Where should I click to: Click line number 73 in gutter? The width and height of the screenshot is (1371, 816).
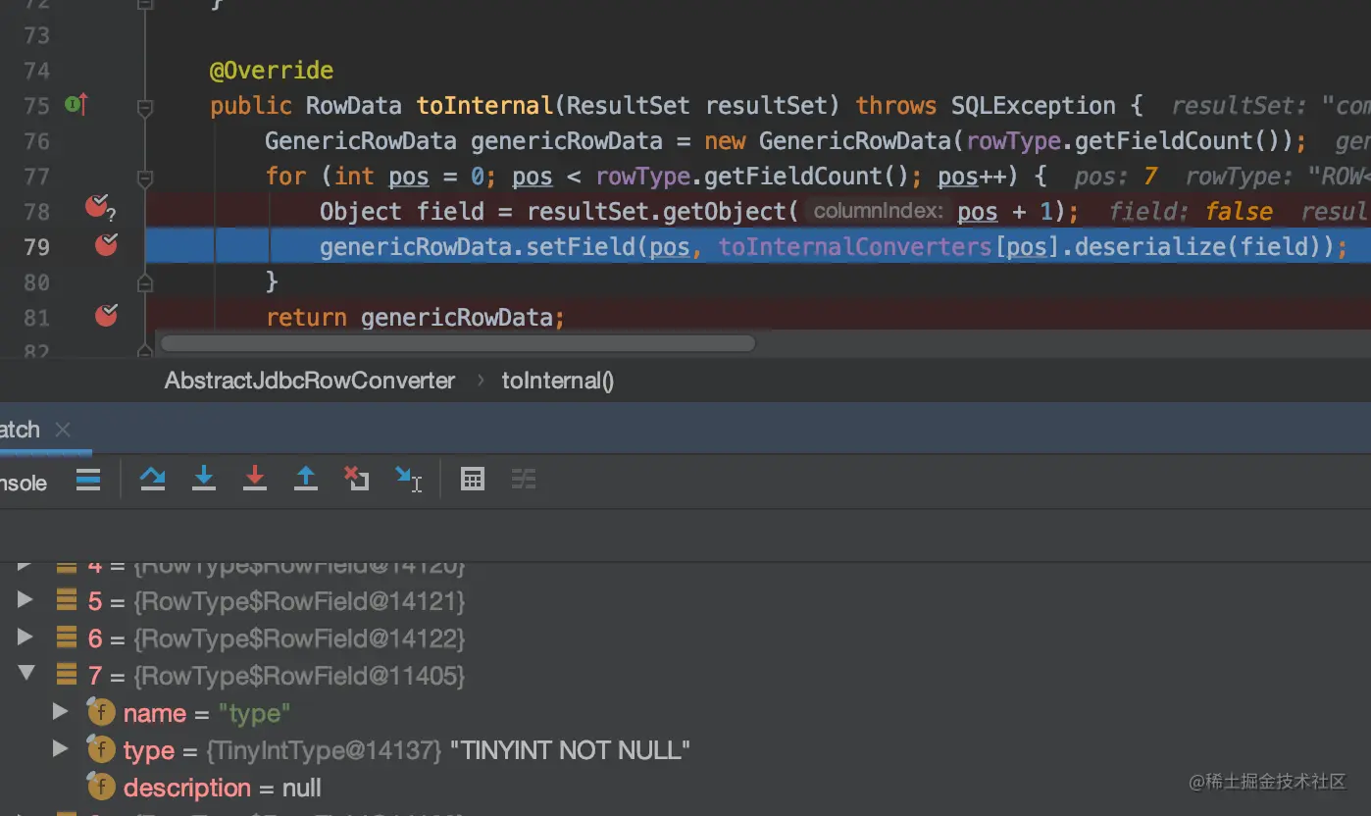click(x=36, y=35)
